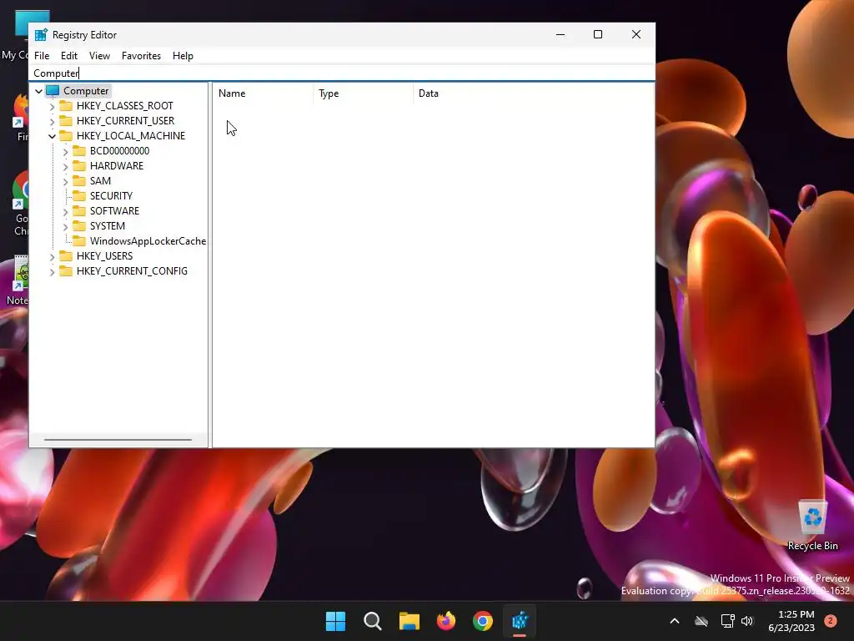Click the Data column header
The height and width of the screenshot is (641, 854).
(533, 93)
